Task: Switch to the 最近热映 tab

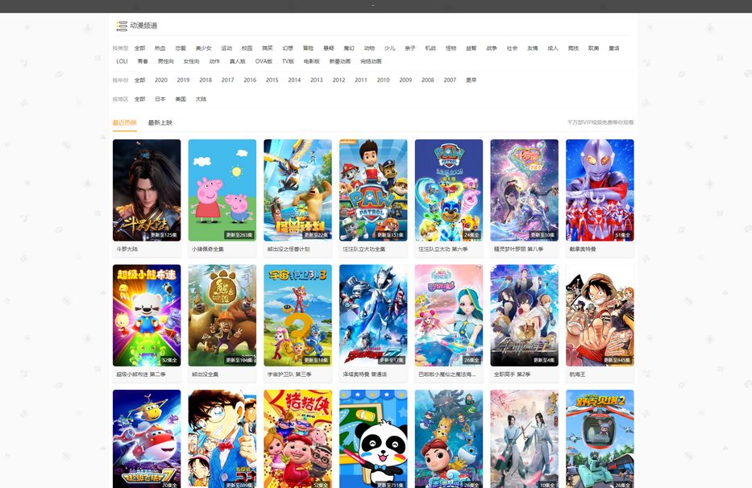Action: point(125,122)
